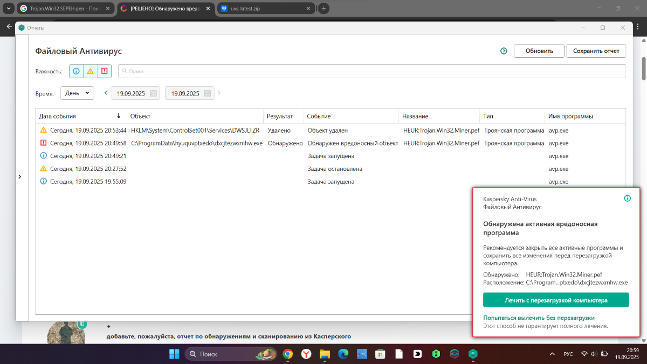Viewport: 647px width, 364px height.
Task: Sort by the Название column header
Action: tap(440, 116)
